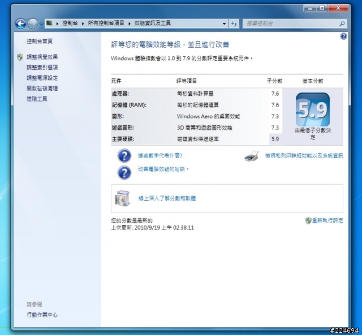This screenshot has width=362, height=335.
Task: Select 效能資訊及工具 breadcrumb segment
Action: point(153,23)
